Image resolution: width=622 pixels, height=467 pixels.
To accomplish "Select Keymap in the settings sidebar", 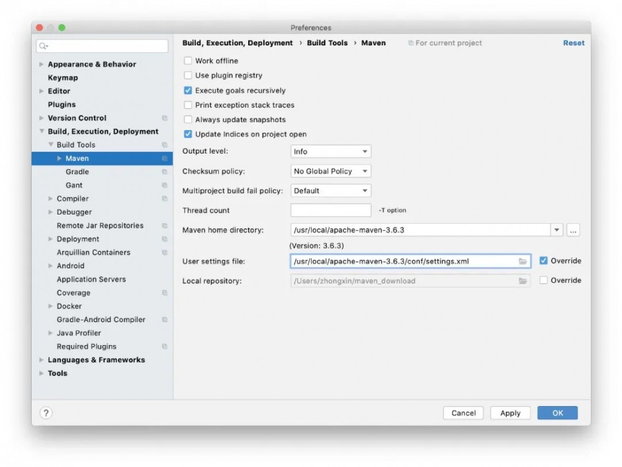I will click(x=63, y=78).
